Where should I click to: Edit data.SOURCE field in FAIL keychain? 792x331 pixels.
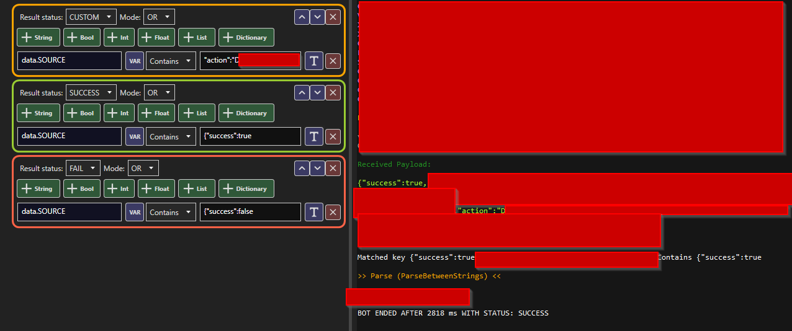[70, 212]
